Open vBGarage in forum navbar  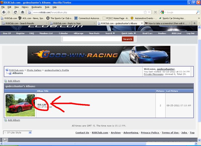pos(78,33)
